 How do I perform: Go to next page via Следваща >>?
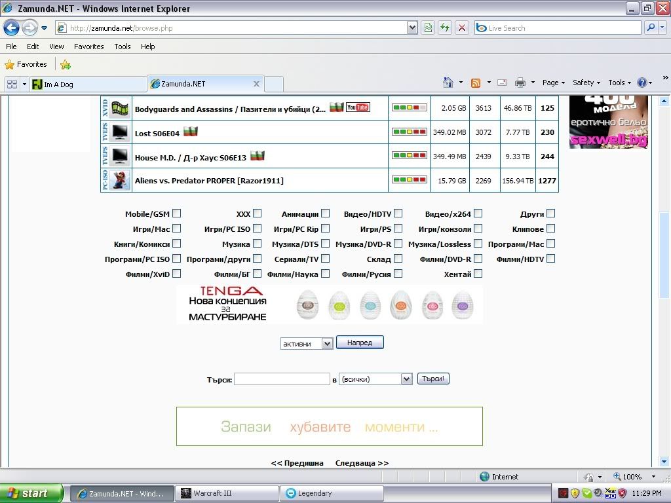(x=362, y=463)
